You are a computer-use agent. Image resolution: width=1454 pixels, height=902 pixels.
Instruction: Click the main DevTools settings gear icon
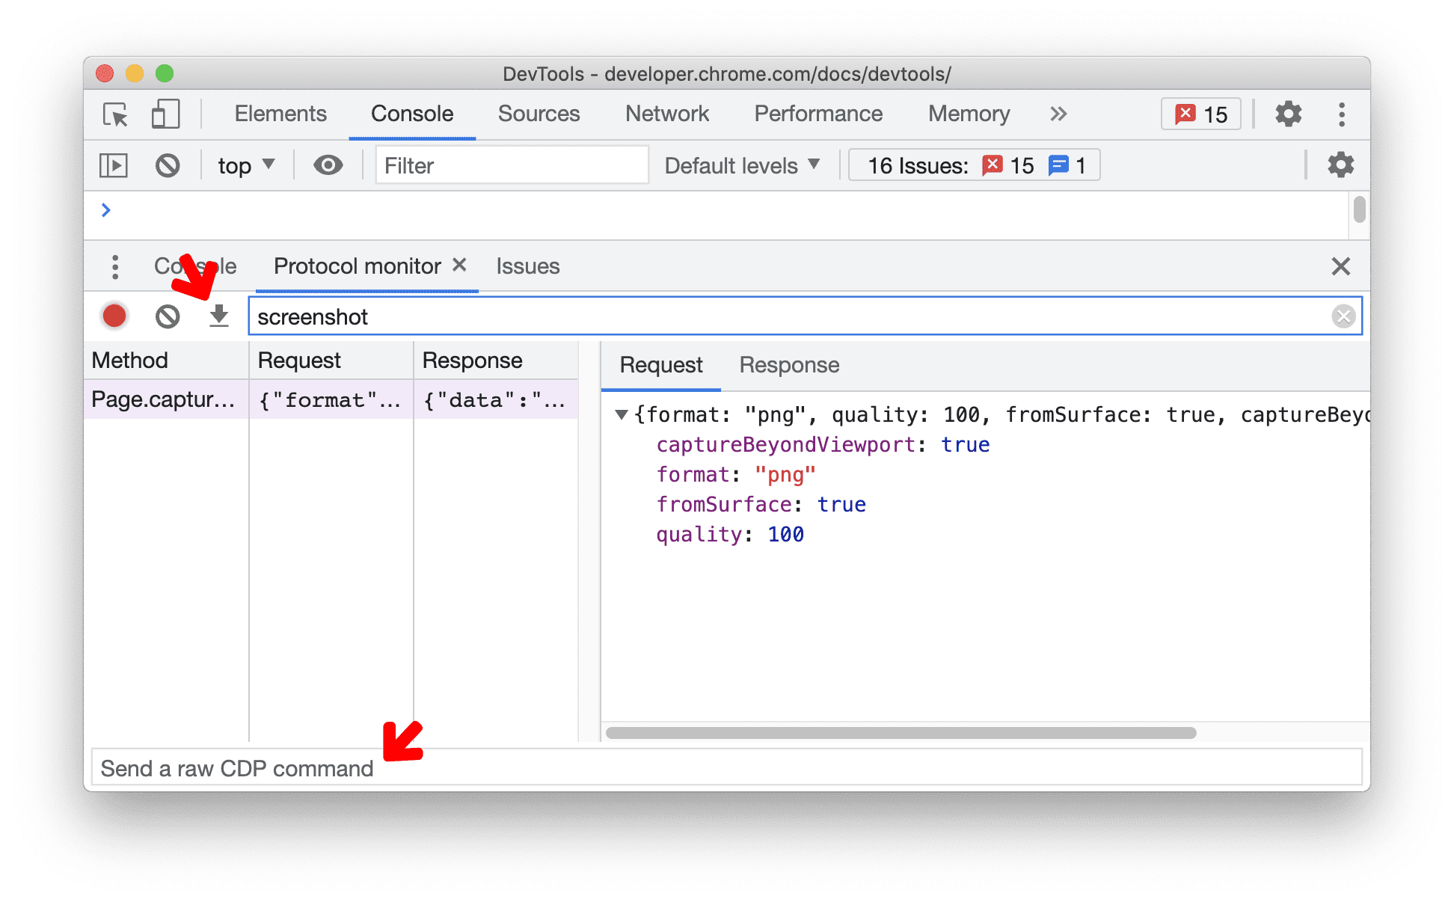coord(1286,113)
